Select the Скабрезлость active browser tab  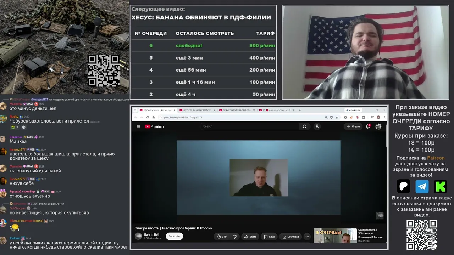[157, 110]
